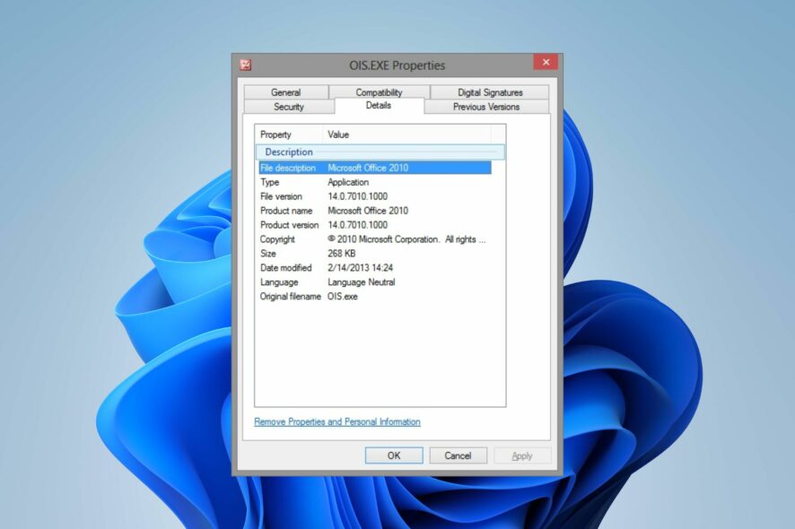Select the File version row
795x529 pixels.
pyautogui.click(x=375, y=196)
